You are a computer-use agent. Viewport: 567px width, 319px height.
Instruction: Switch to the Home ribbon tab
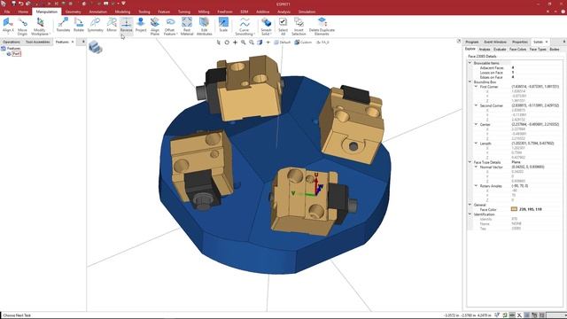coord(23,12)
